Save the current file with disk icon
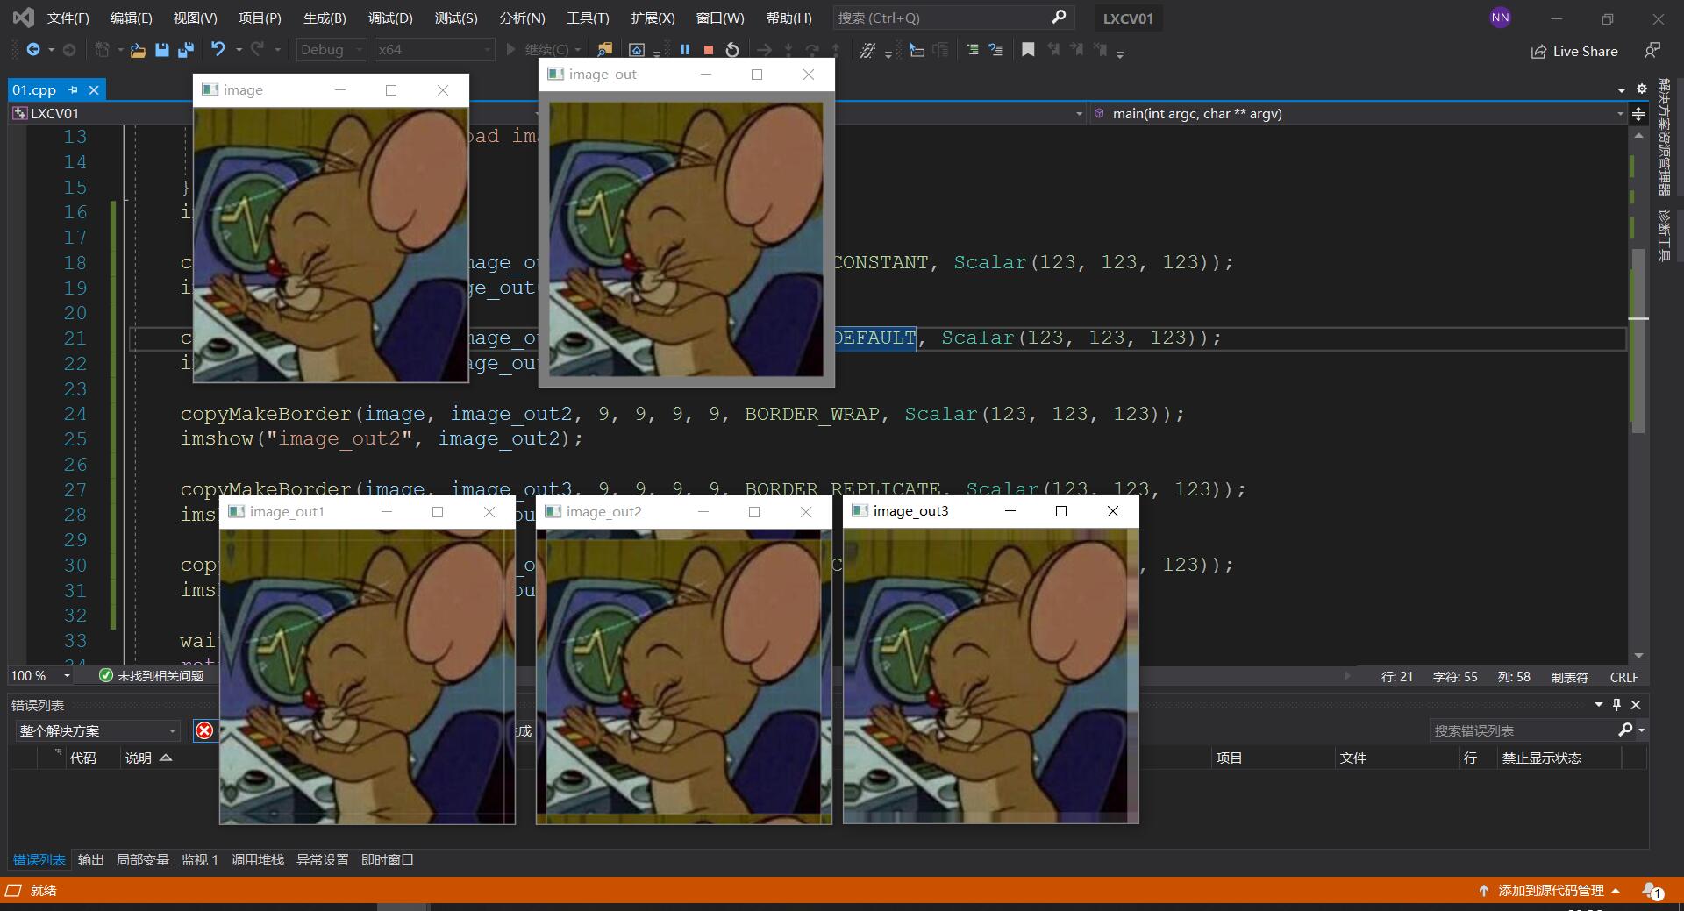Viewport: 1684px width, 911px height. (161, 50)
